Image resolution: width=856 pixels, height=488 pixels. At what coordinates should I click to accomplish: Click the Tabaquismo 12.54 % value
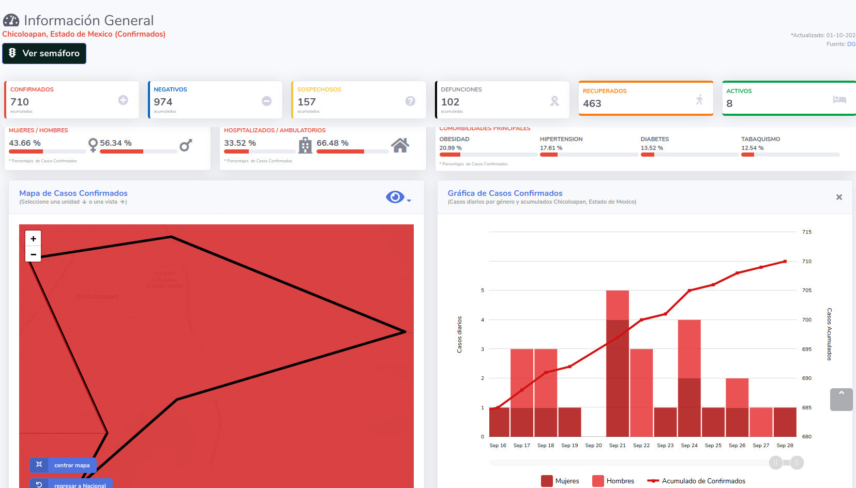click(753, 148)
